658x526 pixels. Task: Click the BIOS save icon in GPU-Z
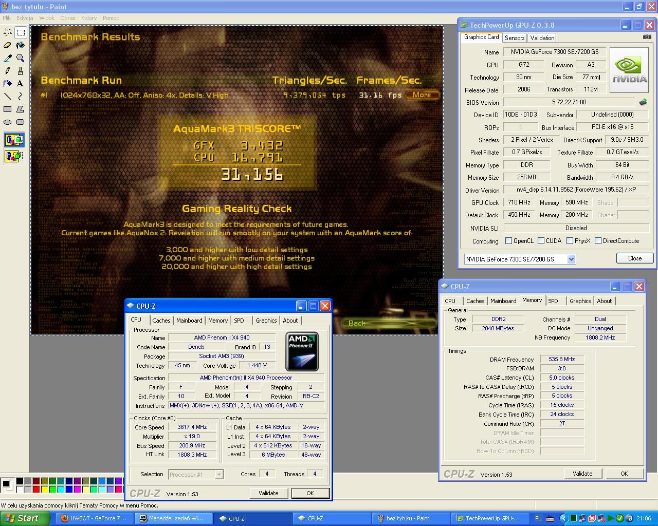tap(643, 102)
